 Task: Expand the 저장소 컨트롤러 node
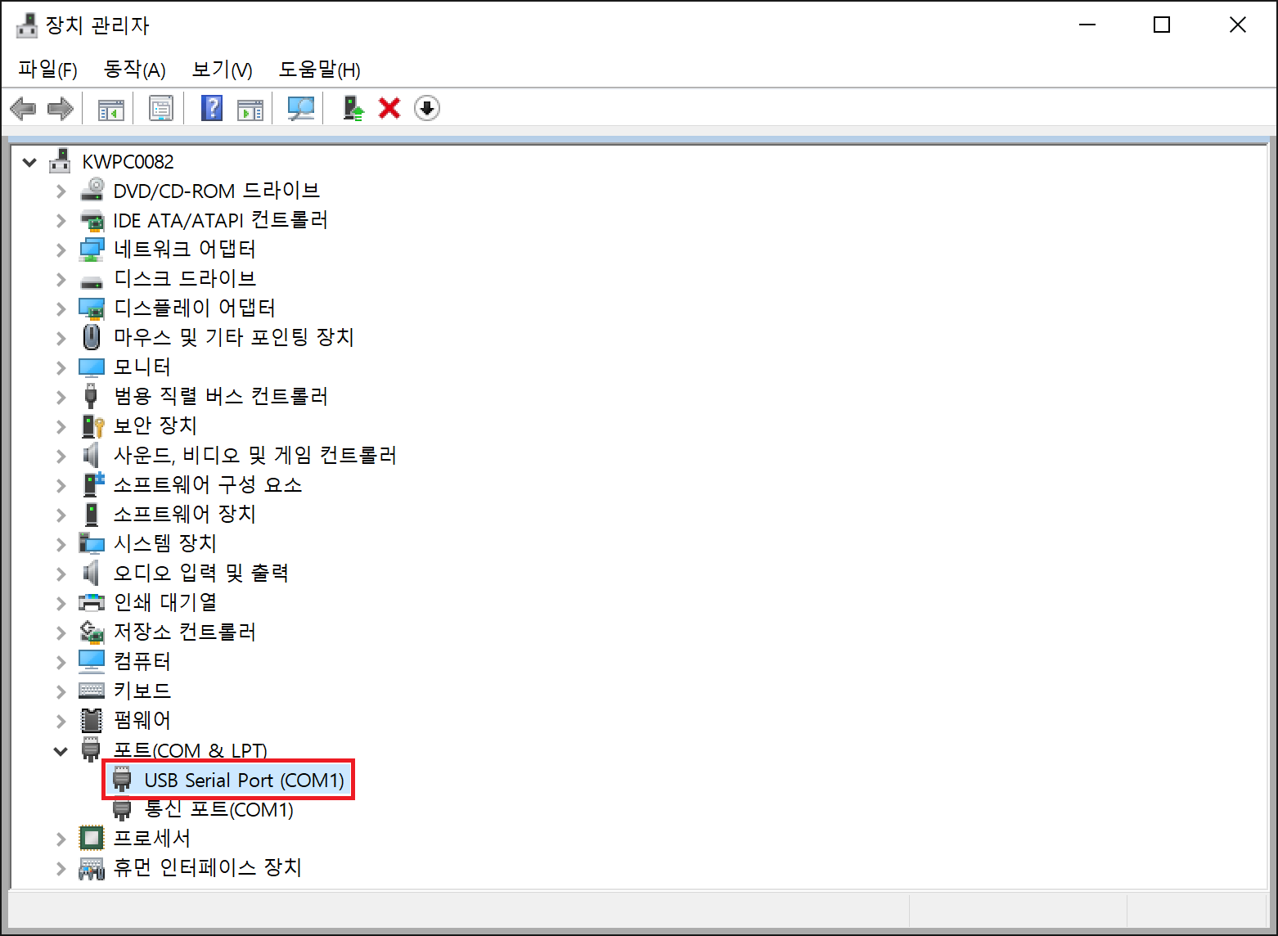(x=61, y=633)
